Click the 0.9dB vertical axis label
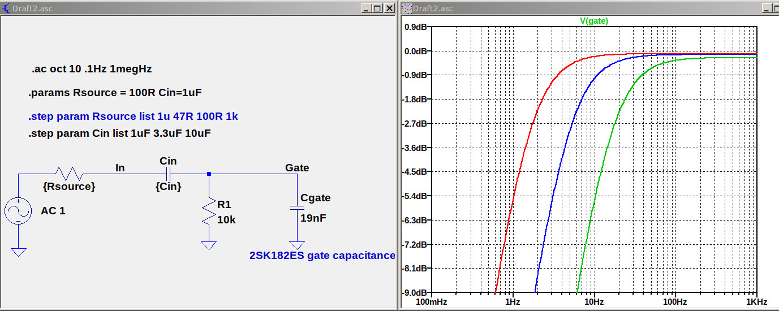779x311 pixels. (x=415, y=27)
